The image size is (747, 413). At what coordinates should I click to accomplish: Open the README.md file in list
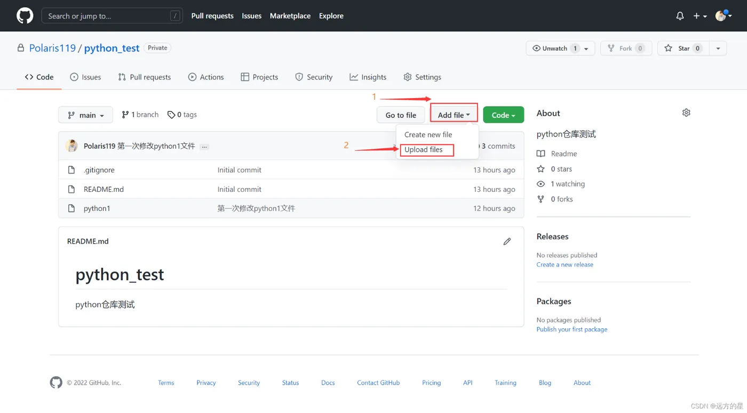(x=104, y=189)
